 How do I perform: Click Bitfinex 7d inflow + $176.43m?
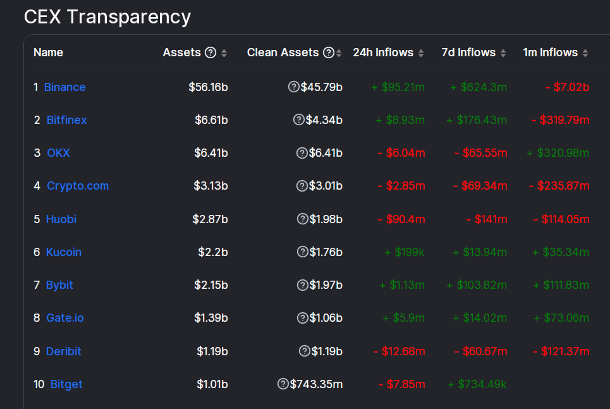477,120
